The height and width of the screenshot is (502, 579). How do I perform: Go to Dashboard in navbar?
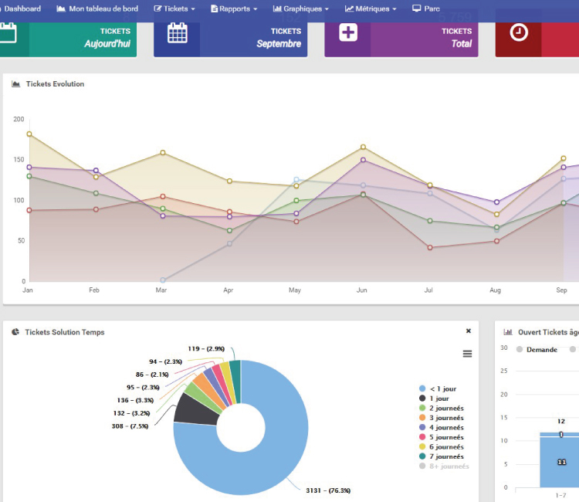(21, 8)
